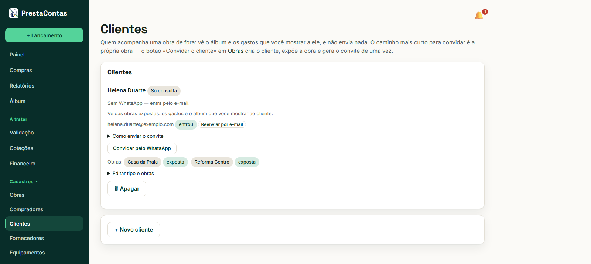This screenshot has height=264, width=591.
Task: Open Compras from the sidebar
Action: coord(44,70)
